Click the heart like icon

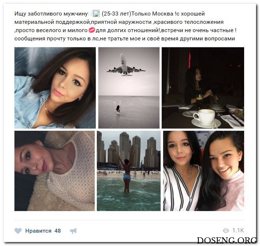click(x=18, y=231)
